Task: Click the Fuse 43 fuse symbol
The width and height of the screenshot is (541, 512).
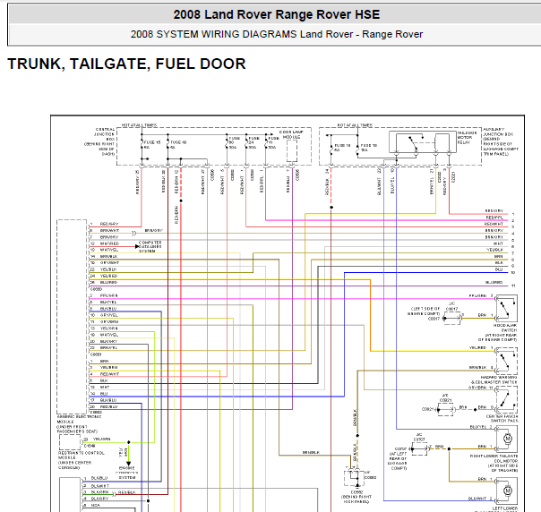Action: [168, 144]
